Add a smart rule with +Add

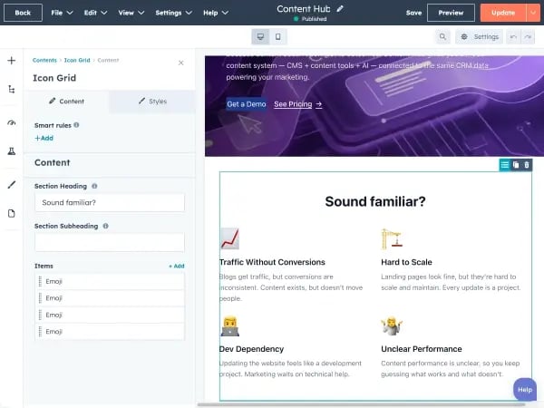[x=44, y=138]
